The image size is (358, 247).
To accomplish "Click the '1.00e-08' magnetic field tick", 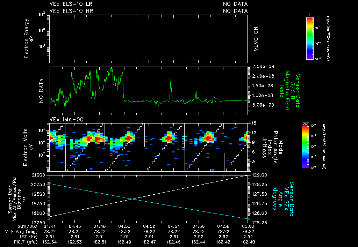I will (263, 95).
